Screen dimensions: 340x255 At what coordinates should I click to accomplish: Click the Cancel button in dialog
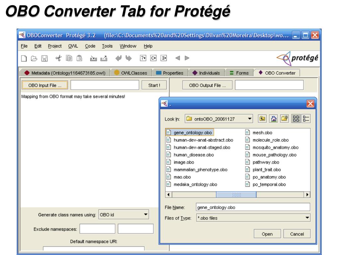(297, 234)
